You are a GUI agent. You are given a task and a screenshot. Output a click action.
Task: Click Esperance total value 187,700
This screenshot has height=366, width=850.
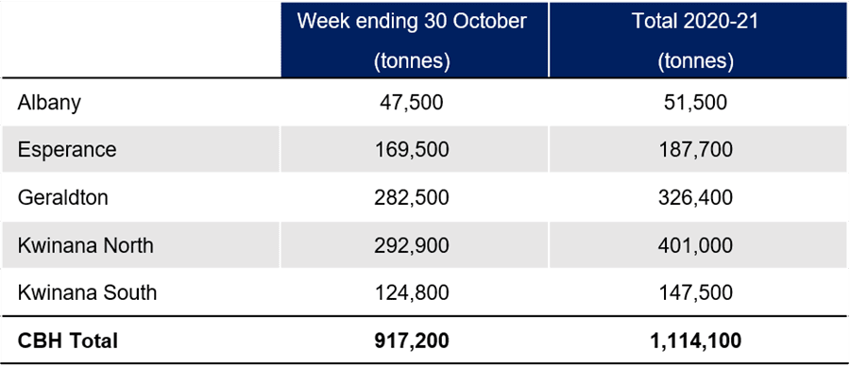tap(695, 150)
